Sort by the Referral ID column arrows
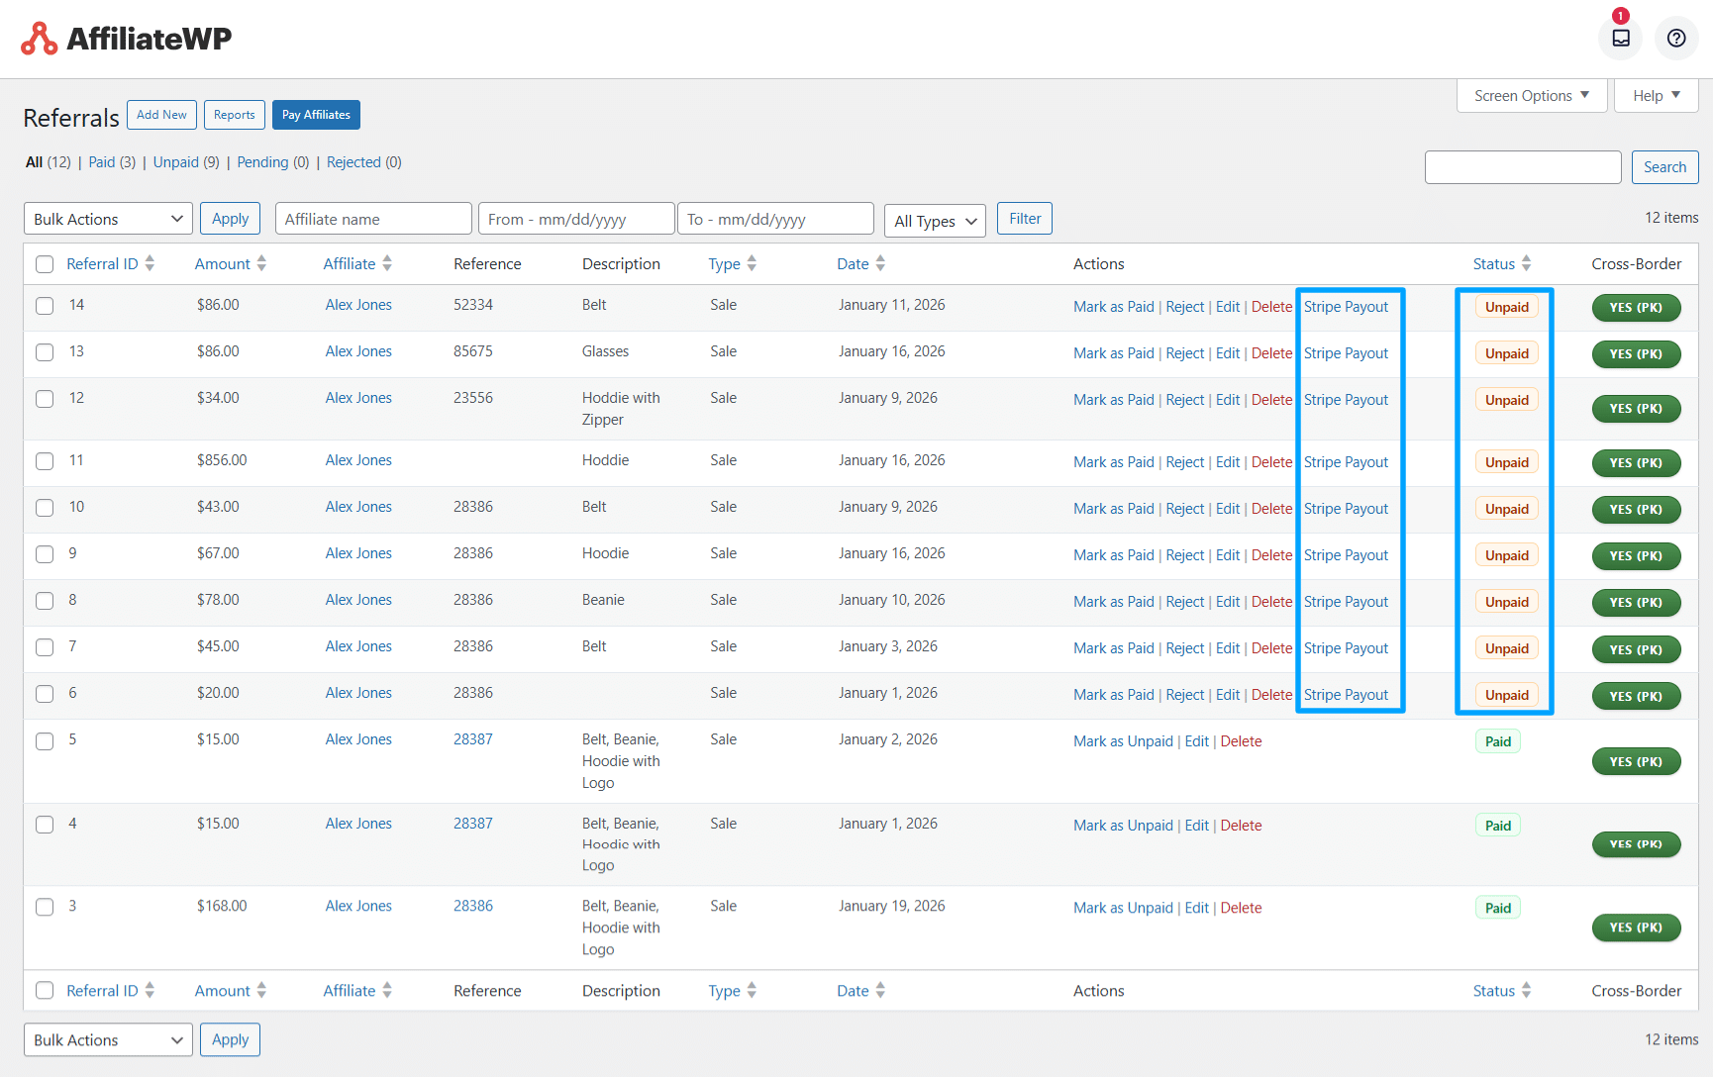The height and width of the screenshot is (1077, 1713). [150, 263]
